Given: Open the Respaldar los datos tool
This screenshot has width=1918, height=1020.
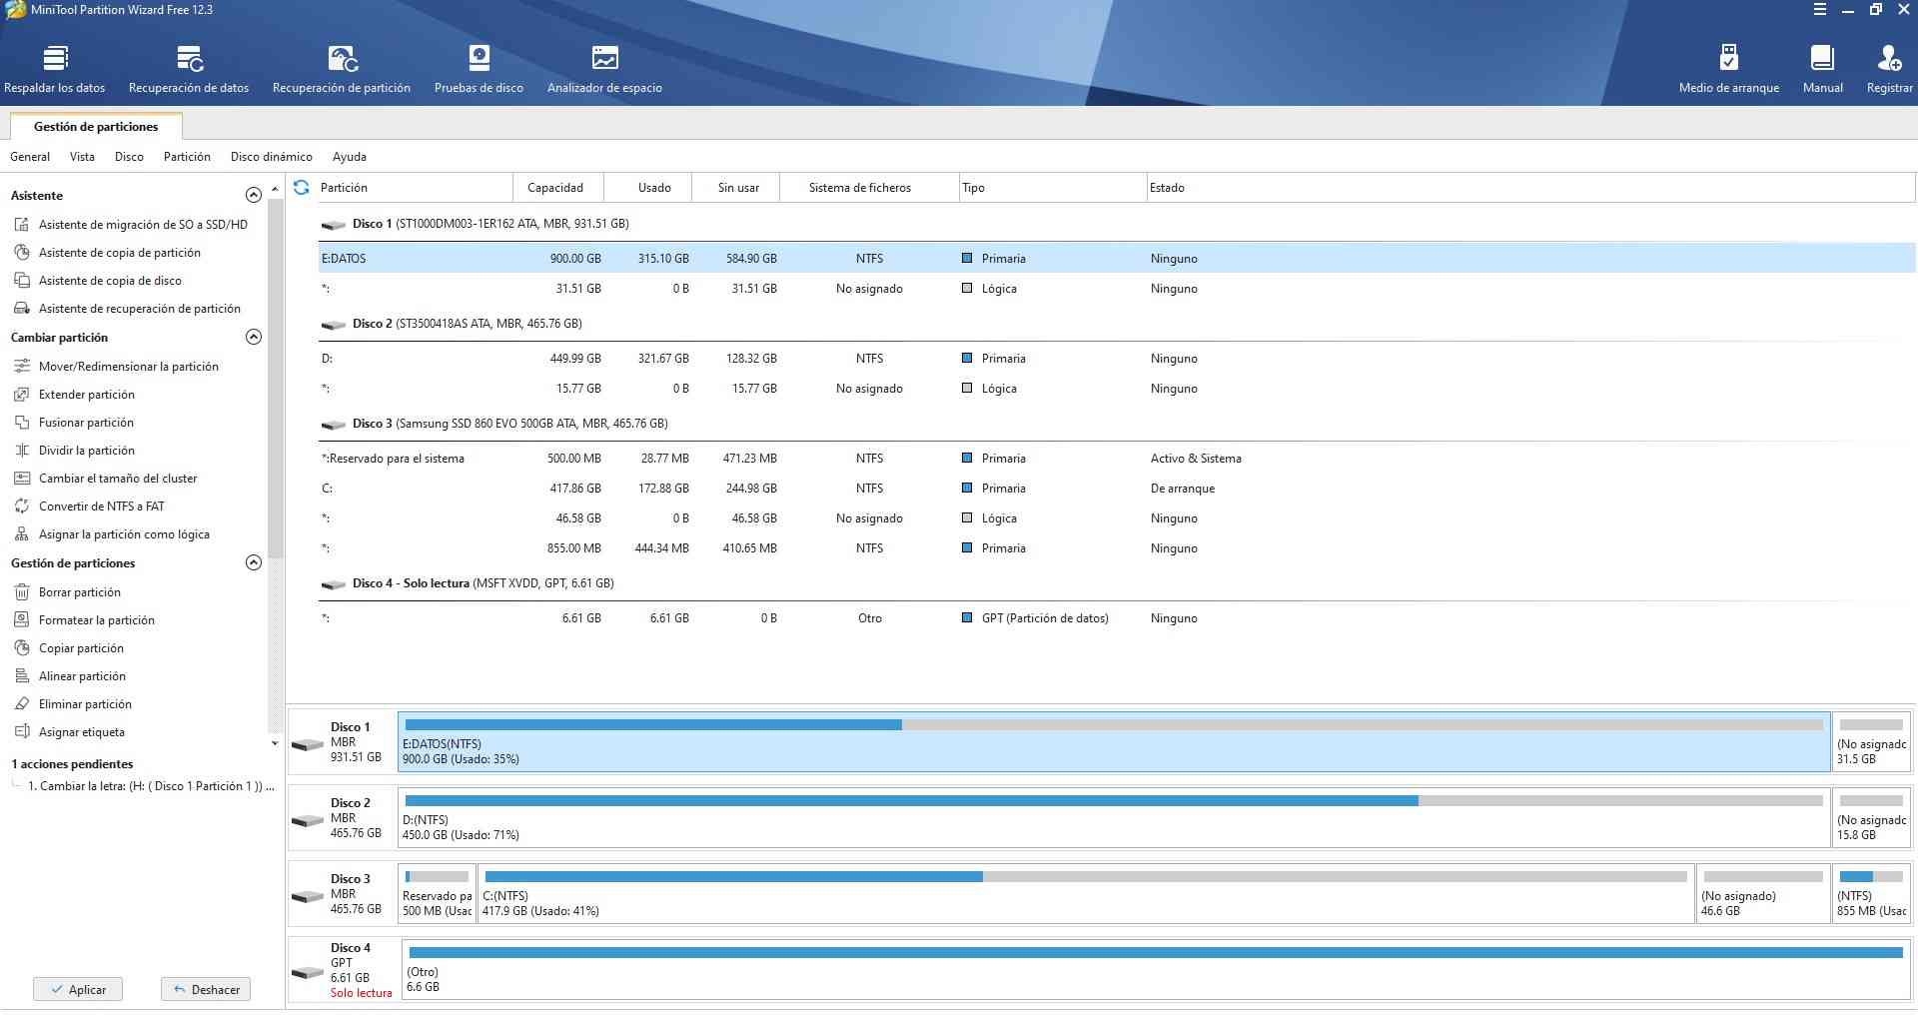Looking at the screenshot, I should (55, 69).
